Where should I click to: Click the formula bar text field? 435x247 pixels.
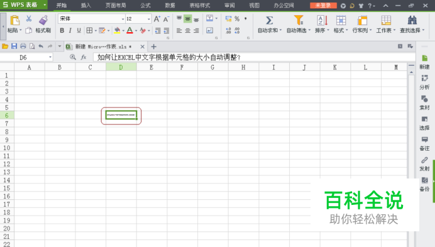pyautogui.click(x=254, y=57)
